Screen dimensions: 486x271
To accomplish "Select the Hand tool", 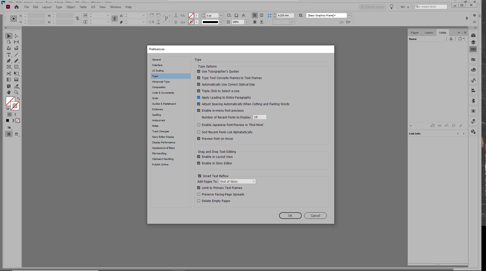I will (x=9, y=92).
